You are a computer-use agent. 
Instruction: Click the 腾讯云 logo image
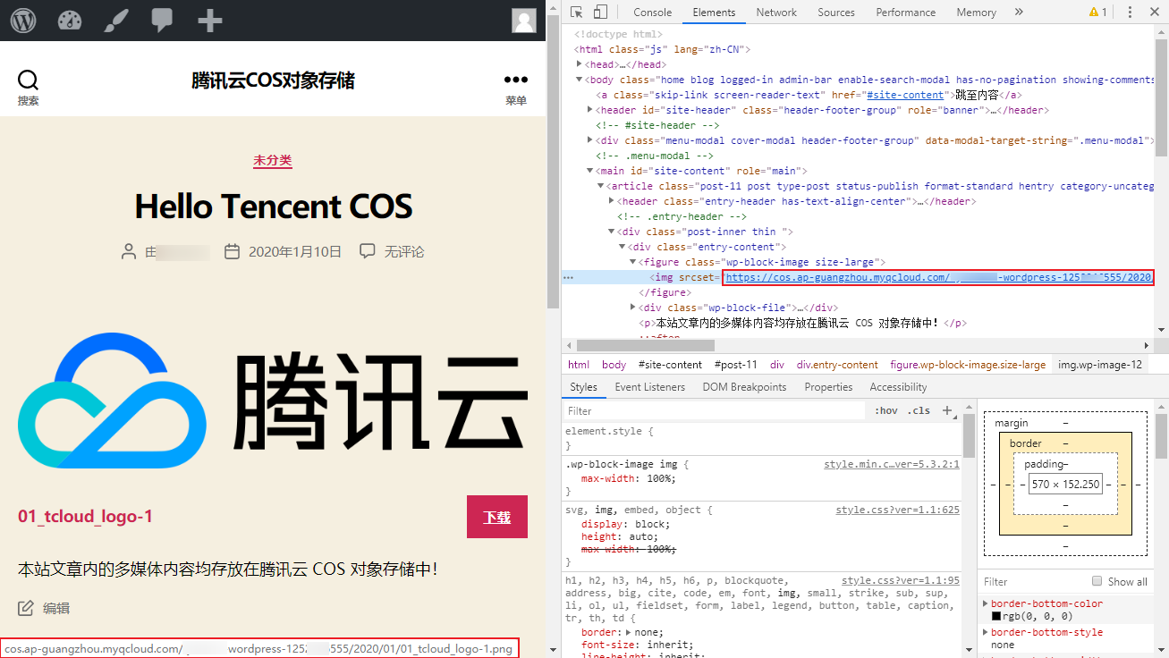273,400
